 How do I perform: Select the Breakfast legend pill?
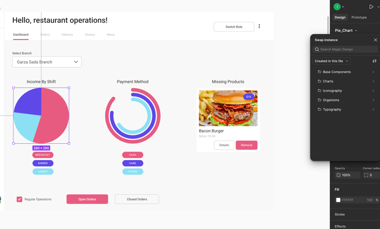tap(43, 155)
